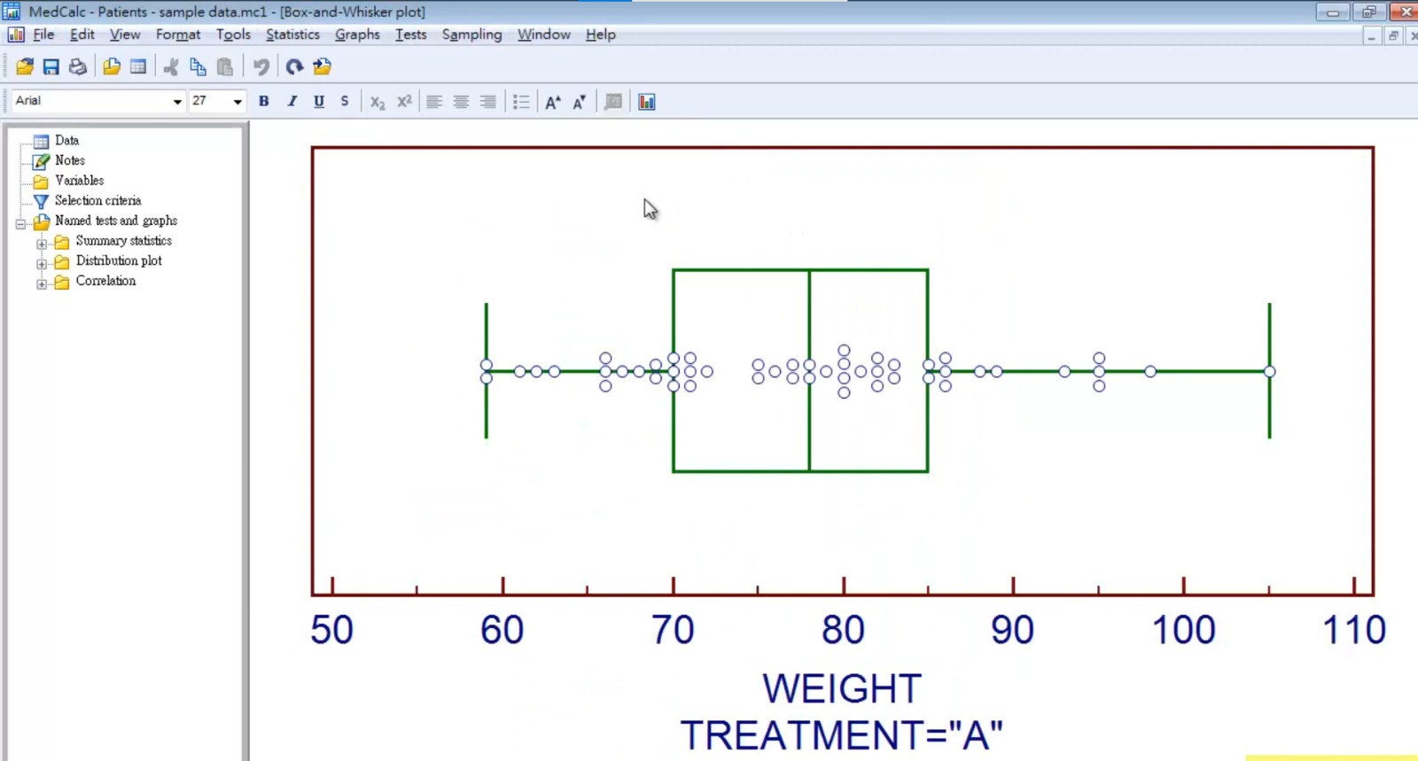Viewport: 1418px width, 761px height.
Task: Open the Statistics menu
Action: [x=292, y=35]
